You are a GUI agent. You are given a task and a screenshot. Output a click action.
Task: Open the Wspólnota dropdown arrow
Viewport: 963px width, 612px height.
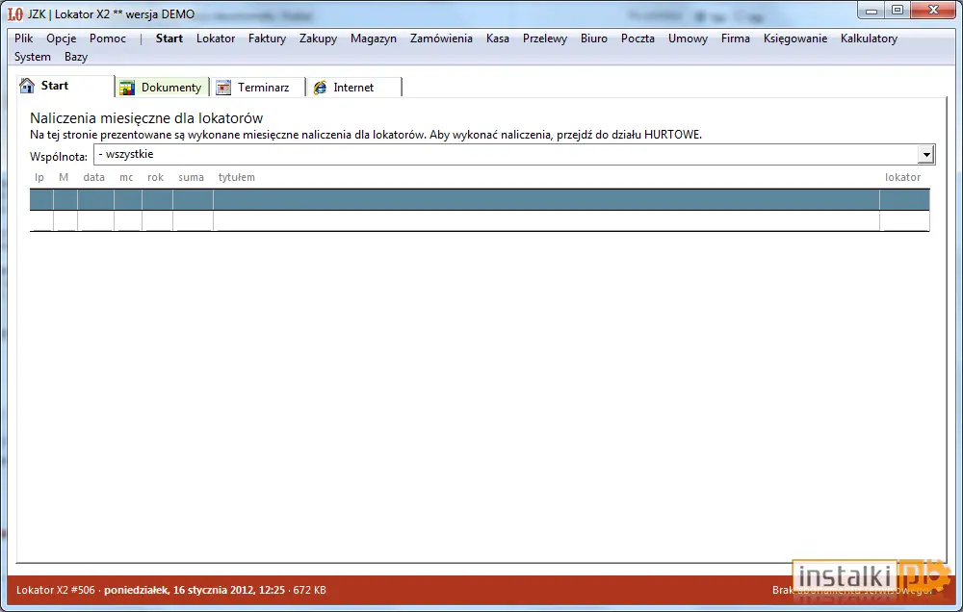coord(926,154)
